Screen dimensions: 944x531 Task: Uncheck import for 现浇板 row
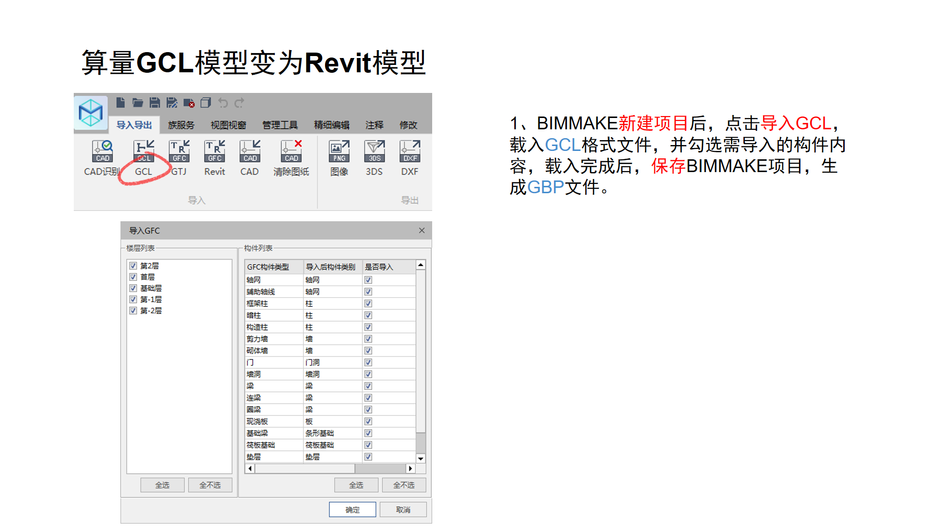368,421
